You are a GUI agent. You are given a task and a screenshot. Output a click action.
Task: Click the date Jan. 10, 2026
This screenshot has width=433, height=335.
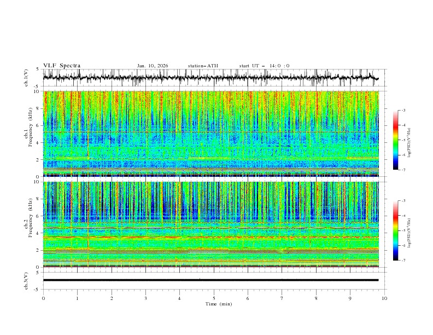pos(153,66)
